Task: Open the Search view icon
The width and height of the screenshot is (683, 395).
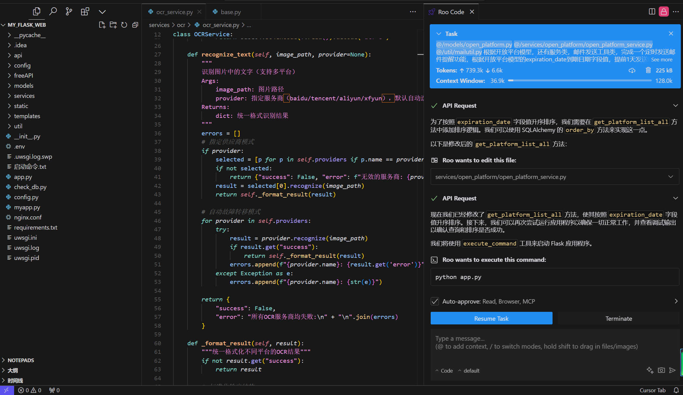Action: 53,12
